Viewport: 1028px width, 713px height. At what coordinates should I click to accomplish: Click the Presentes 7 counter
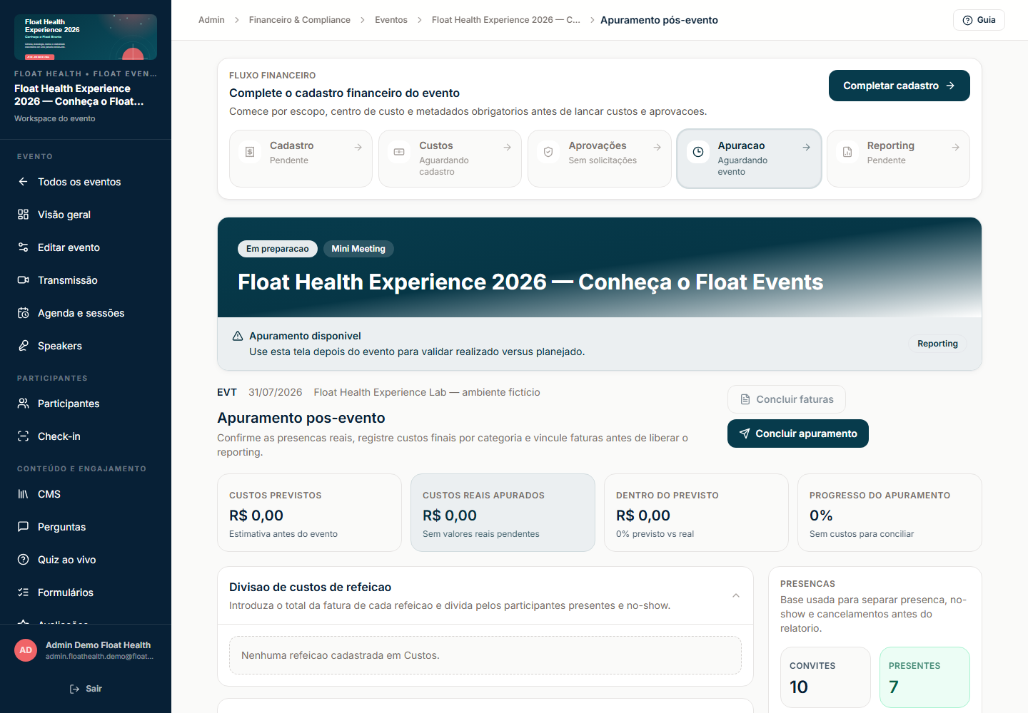coord(924,677)
